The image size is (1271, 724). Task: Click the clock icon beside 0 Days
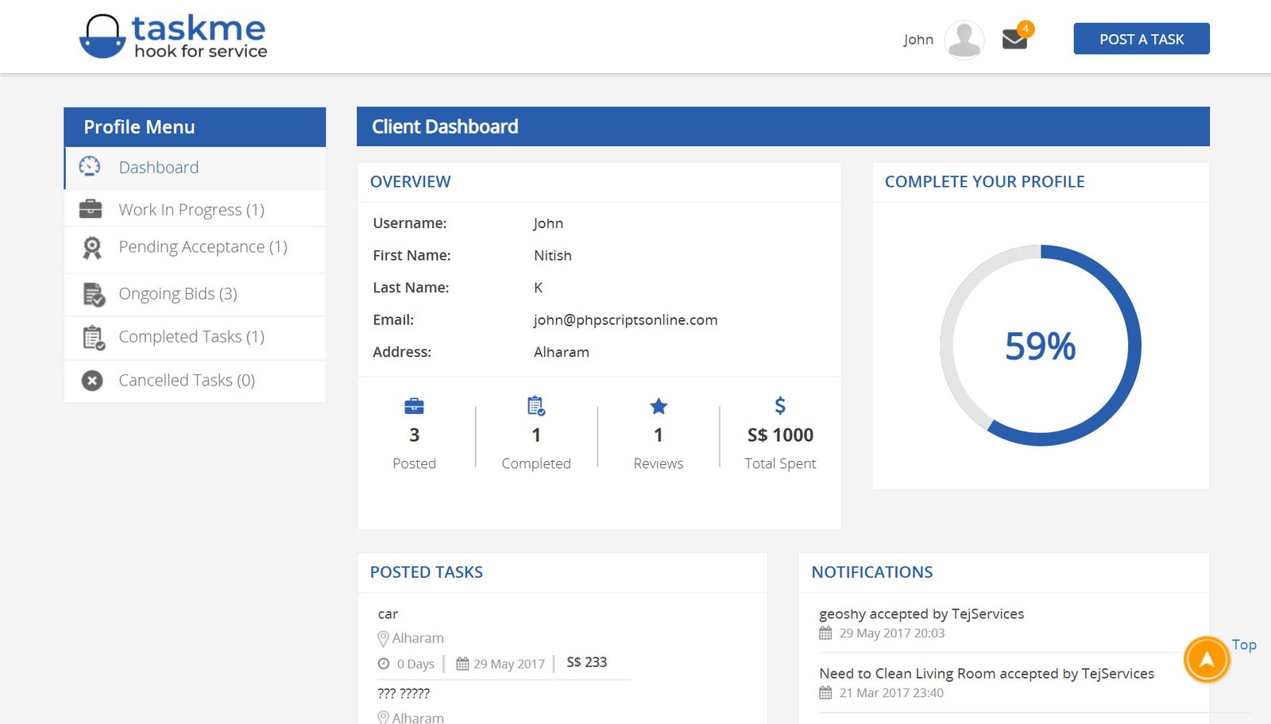click(384, 664)
